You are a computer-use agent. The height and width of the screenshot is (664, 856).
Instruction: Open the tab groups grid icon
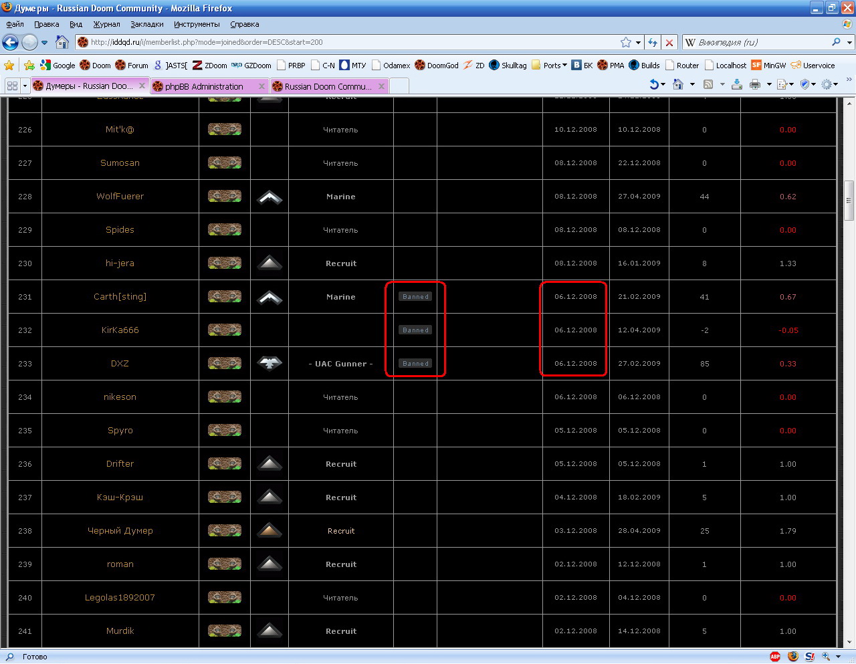pos(12,86)
